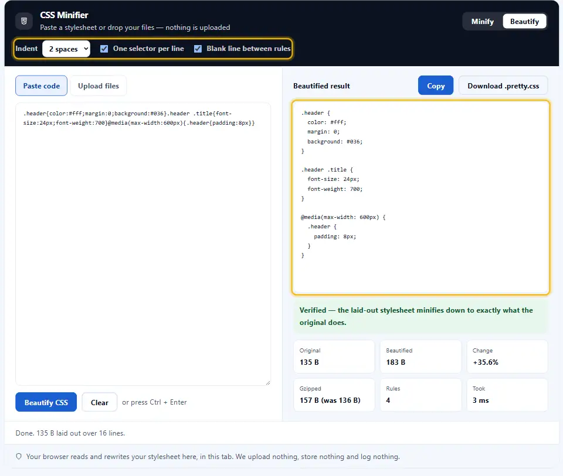
Task: Switch to Minify mode
Action: click(x=482, y=22)
